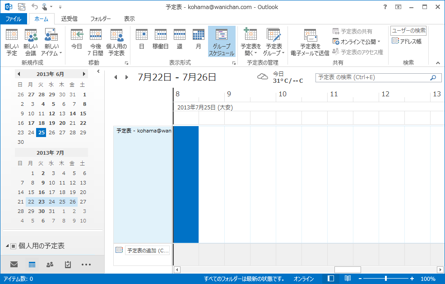Open Calendar from navigation bar

click(32, 265)
